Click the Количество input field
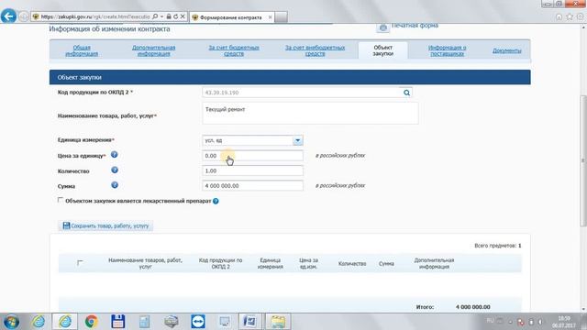587x330 pixels. click(x=253, y=170)
